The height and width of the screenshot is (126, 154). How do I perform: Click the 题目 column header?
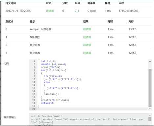(x=77, y=3)
